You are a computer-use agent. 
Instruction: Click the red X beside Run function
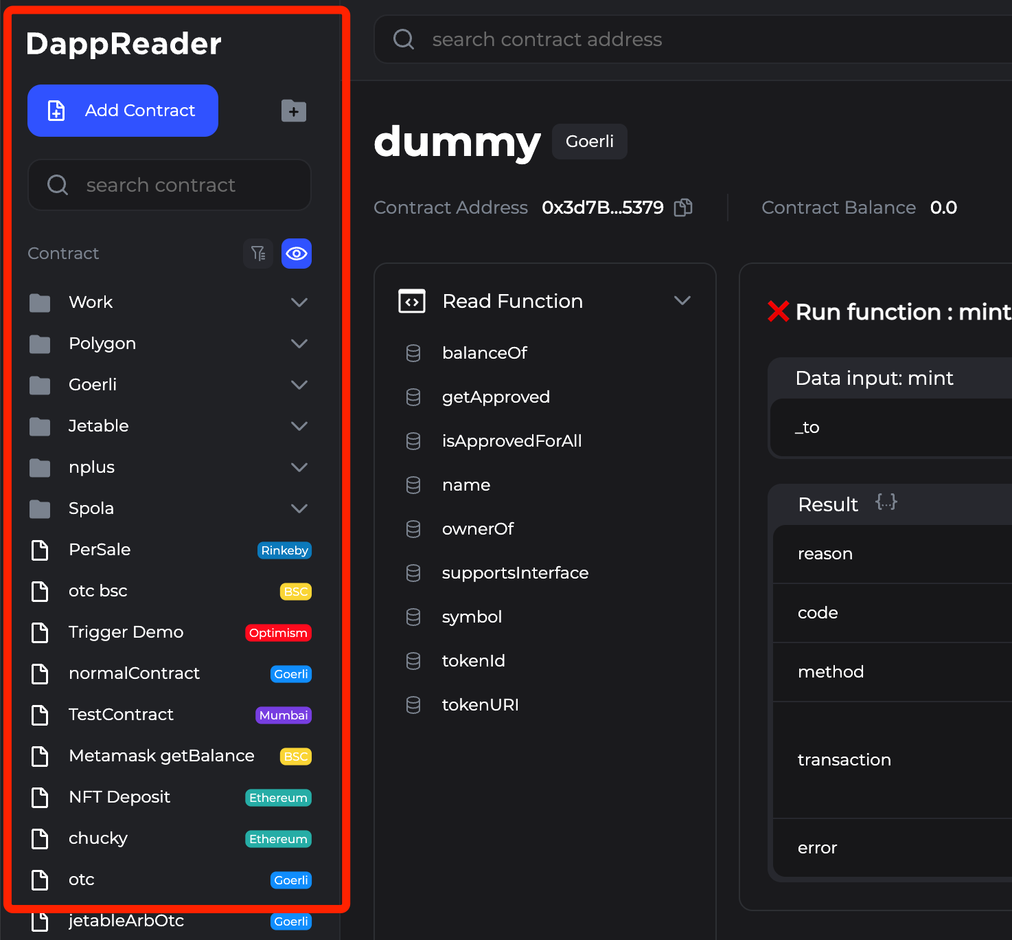779,311
